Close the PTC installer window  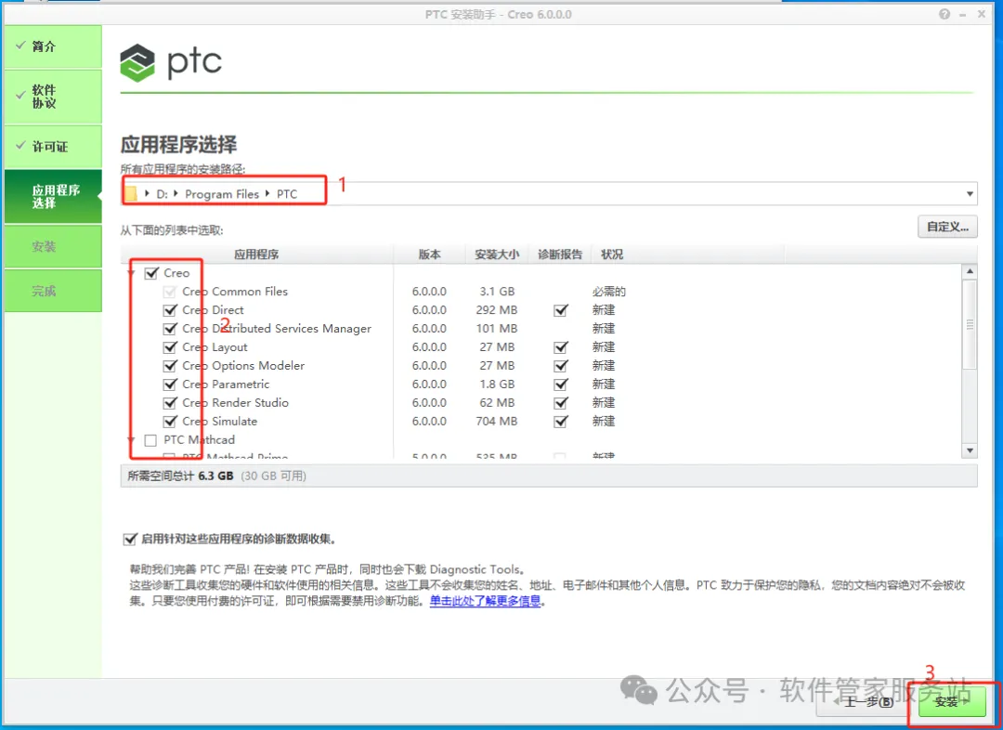click(982, 14)
